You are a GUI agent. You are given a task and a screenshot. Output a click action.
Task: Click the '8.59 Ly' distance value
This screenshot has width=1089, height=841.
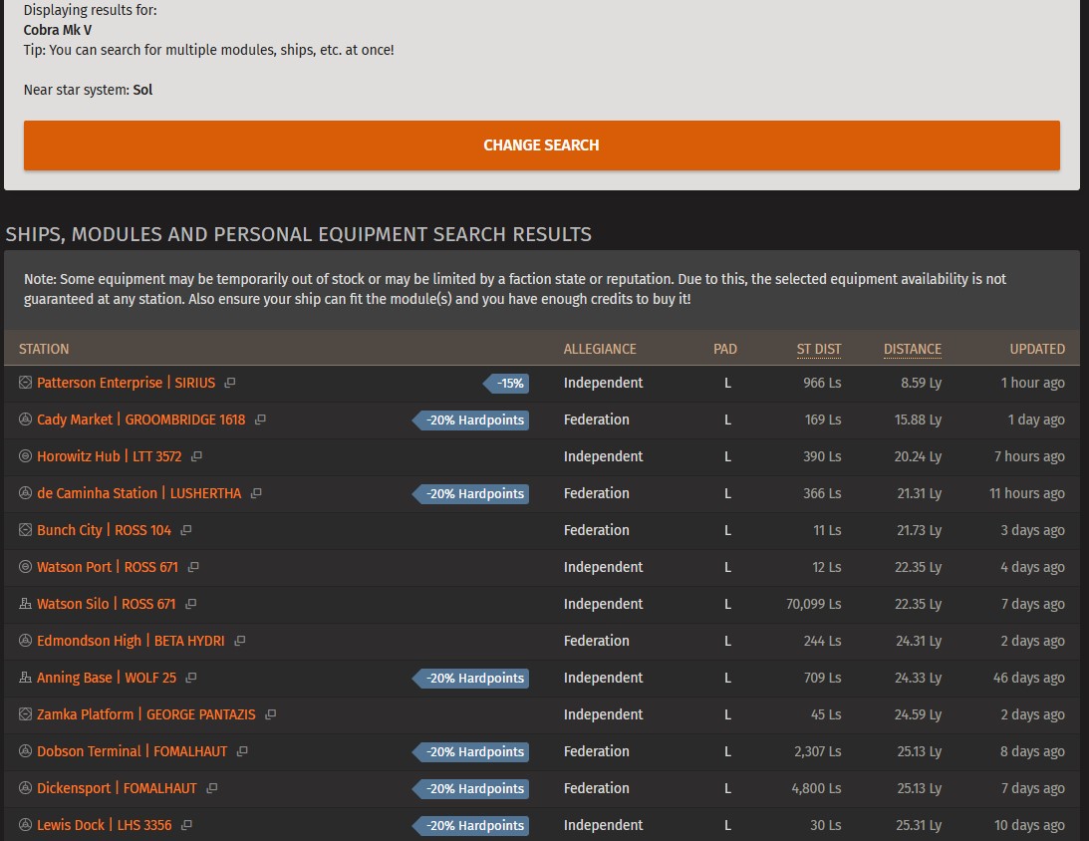(921, 383)
